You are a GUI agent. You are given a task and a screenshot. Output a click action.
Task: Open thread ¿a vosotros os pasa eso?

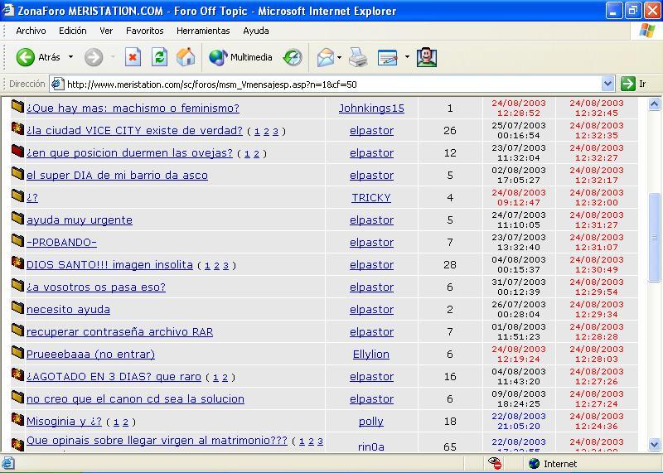[96, 287]
